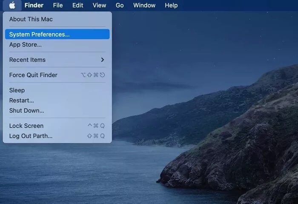
Task: Click the Apple logo in menu bar
Action: (12, 6)
